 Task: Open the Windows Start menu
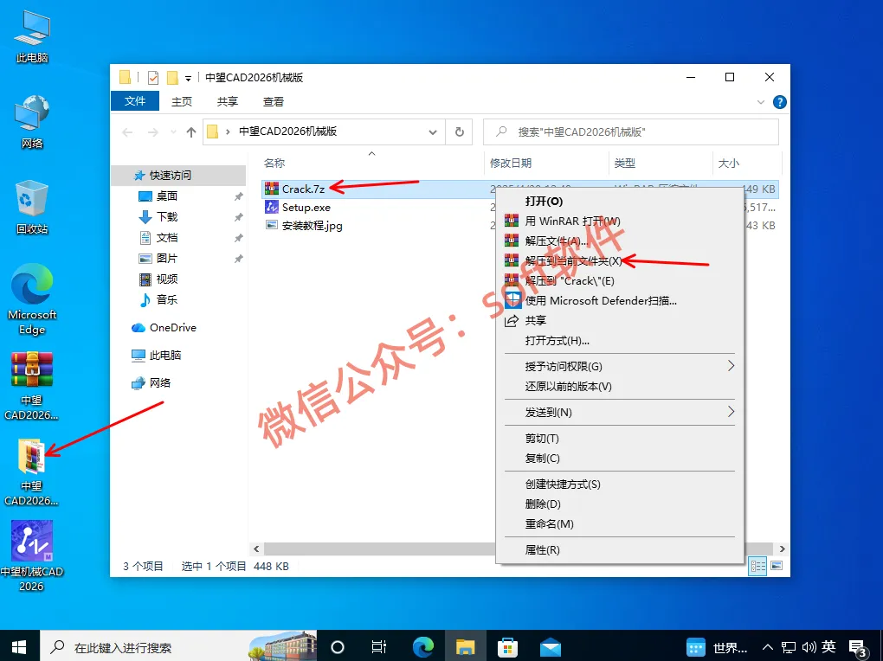click(x=19, y=646)
